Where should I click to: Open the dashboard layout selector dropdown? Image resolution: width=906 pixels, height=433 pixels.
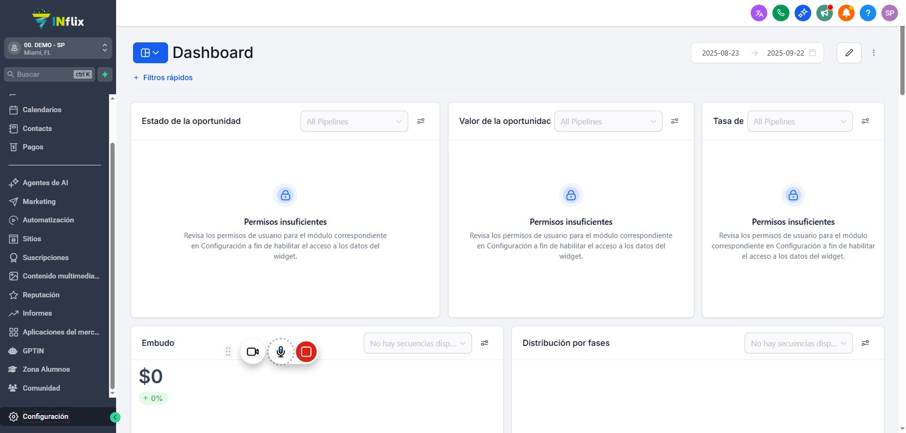[x=150, y=53]
